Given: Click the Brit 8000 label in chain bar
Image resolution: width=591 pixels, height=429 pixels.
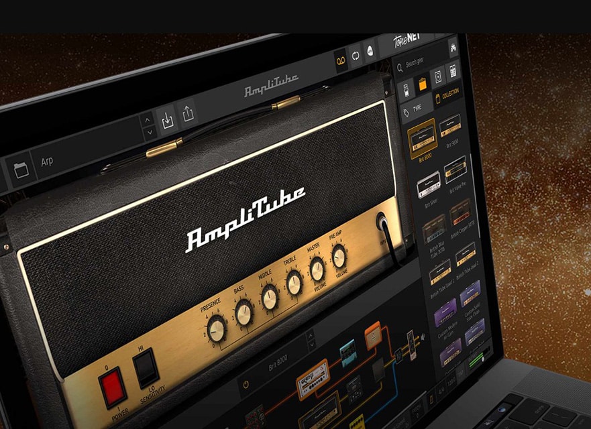Looking at the screenshot, I should pos(278,363).
